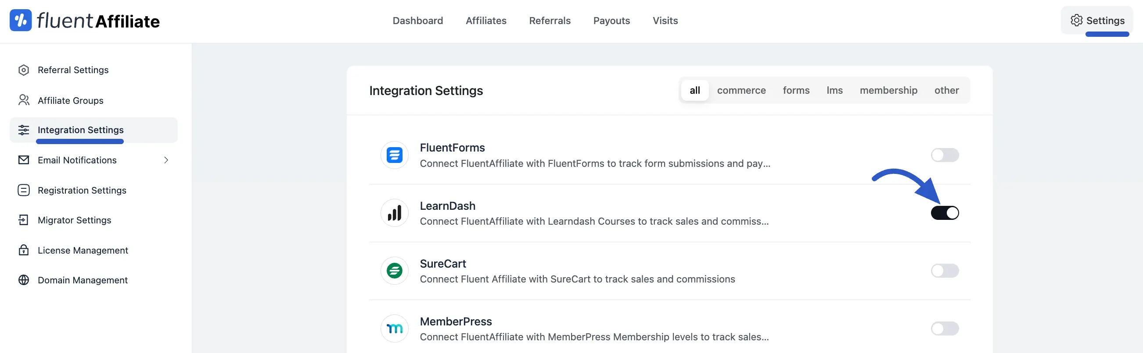Click the LearnDash bar-chart logo

pyautogui.click(x=394, y=213)
